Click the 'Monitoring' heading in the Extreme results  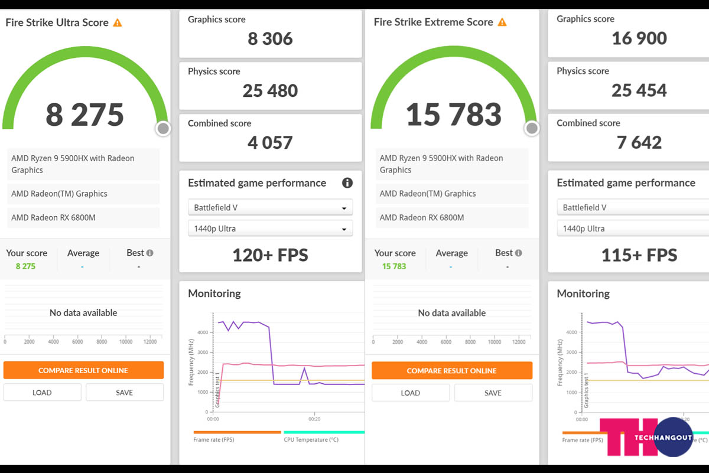(583, 293)
